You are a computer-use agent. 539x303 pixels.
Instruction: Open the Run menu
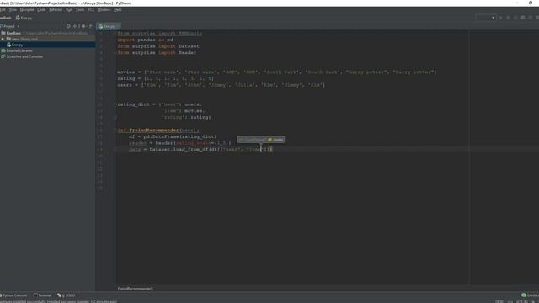69,10
